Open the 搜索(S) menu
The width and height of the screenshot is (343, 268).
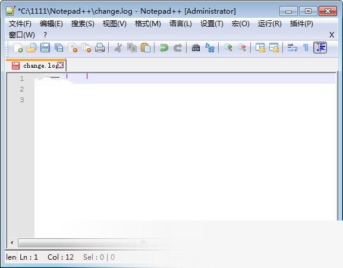(x=83, y=24)
